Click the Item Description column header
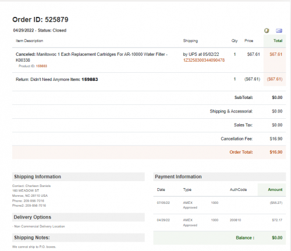The image size is (291, 251). tap(30, 41)
